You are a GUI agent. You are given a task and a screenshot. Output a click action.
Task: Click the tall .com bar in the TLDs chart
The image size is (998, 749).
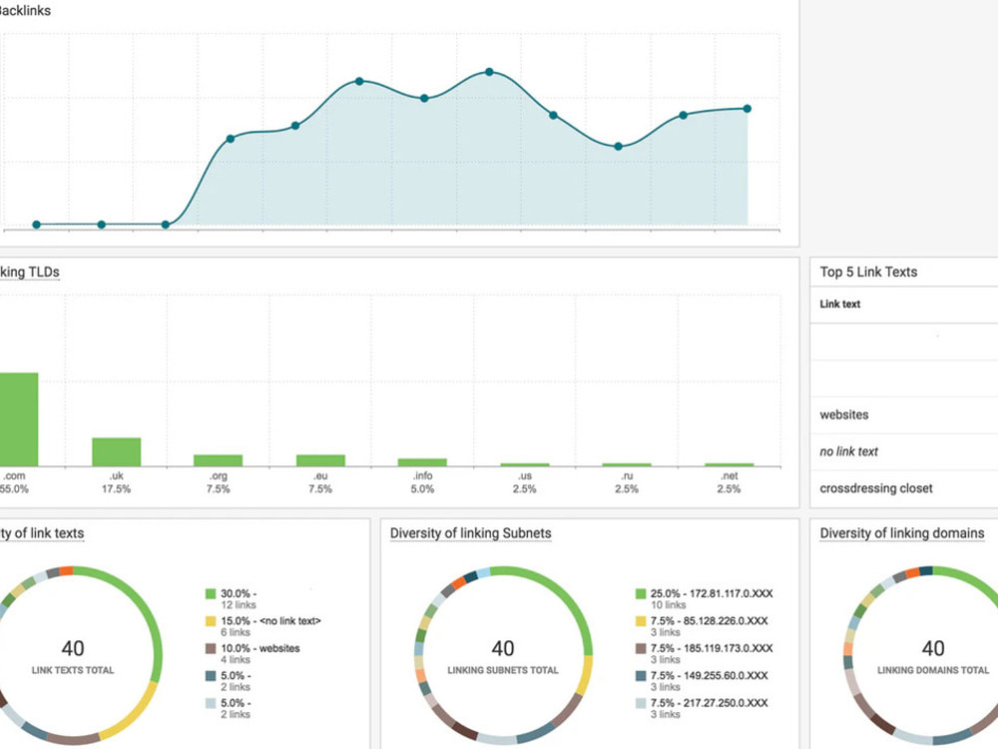pos(18,419)
